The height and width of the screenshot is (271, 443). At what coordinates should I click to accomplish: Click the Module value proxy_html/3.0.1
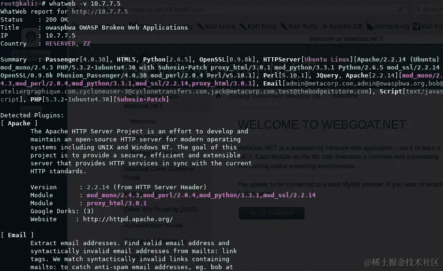(117, 203)
